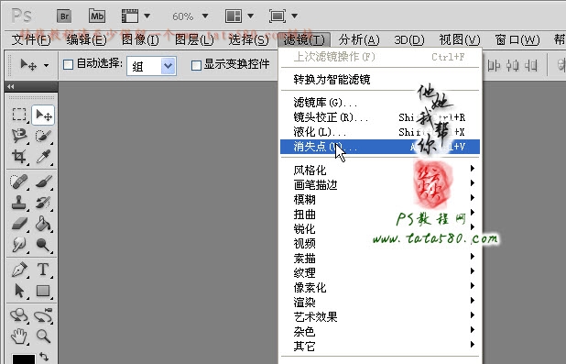Open the 编辑(E) menu
Image resolution: width=566 pixels, height=364 pixels.
coord(86,39)
